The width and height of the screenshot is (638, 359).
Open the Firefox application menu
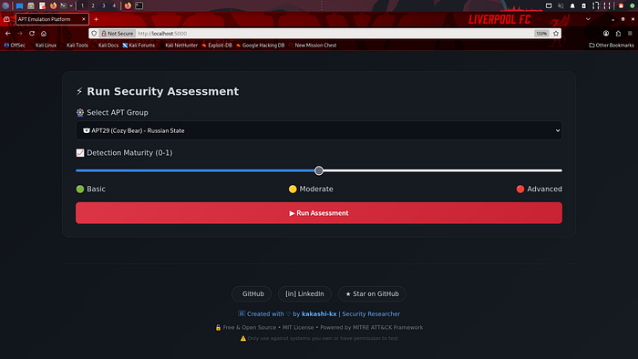tap(630, 34)
